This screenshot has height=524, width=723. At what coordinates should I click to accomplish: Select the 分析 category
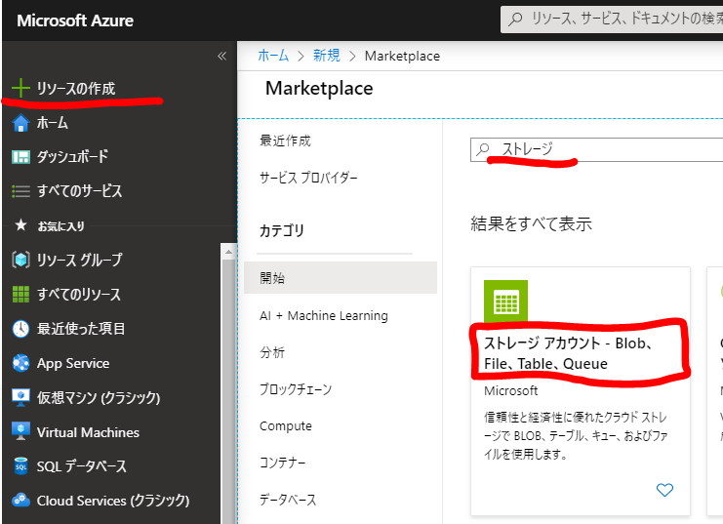(272, 352)
